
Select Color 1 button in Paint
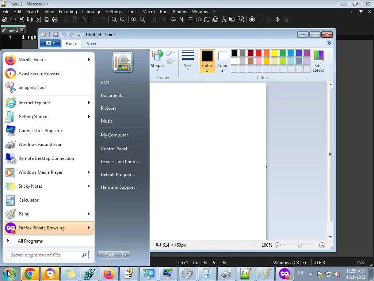click(x=207, y=61)
